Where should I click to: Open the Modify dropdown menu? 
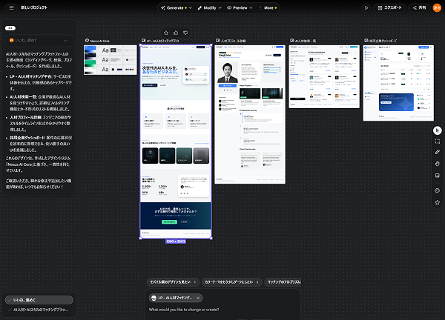point(209,8)
